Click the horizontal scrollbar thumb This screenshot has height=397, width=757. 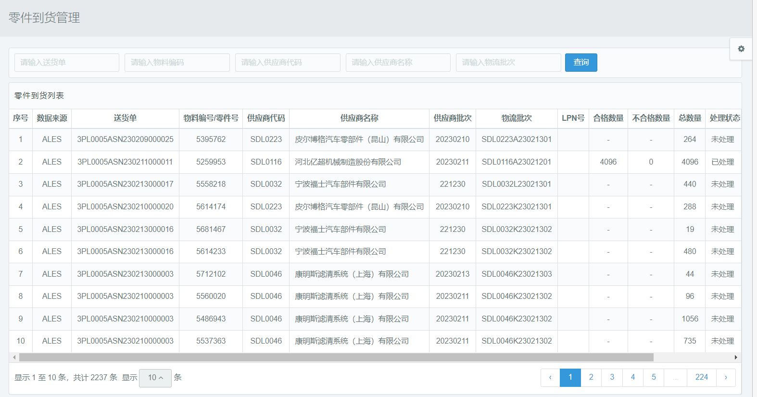336,358
